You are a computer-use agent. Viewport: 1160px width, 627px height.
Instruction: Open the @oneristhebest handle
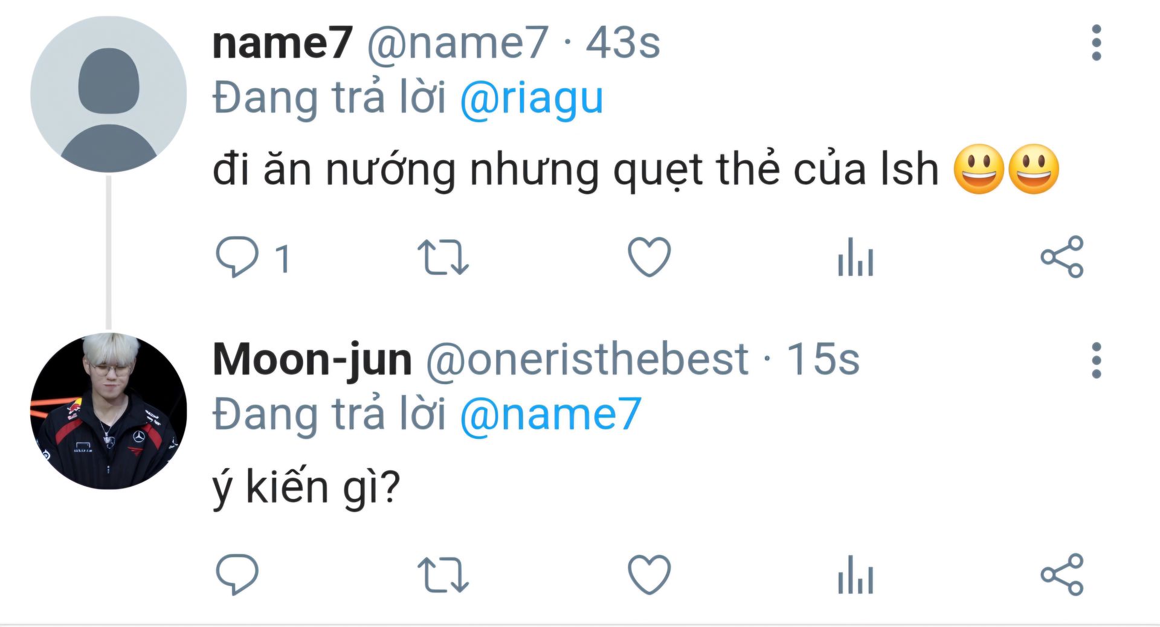click(x=587, y=360)
